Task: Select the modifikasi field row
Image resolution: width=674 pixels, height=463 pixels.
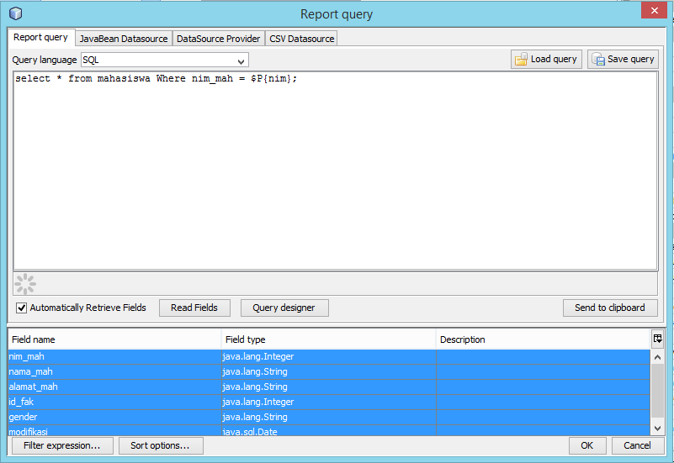Action: 329,430
